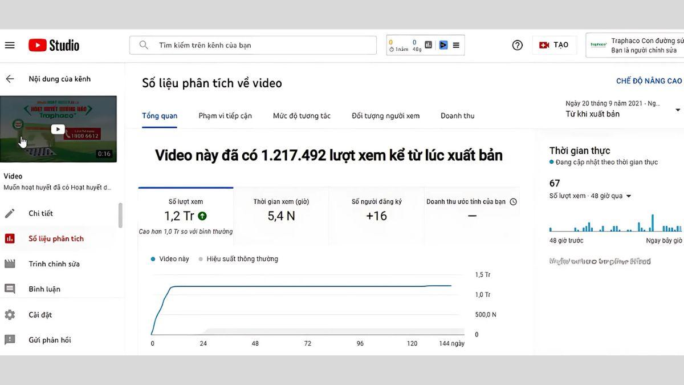
Task: Switch to the Phạm vi tiếp cận tab
Action: point(225,116)
